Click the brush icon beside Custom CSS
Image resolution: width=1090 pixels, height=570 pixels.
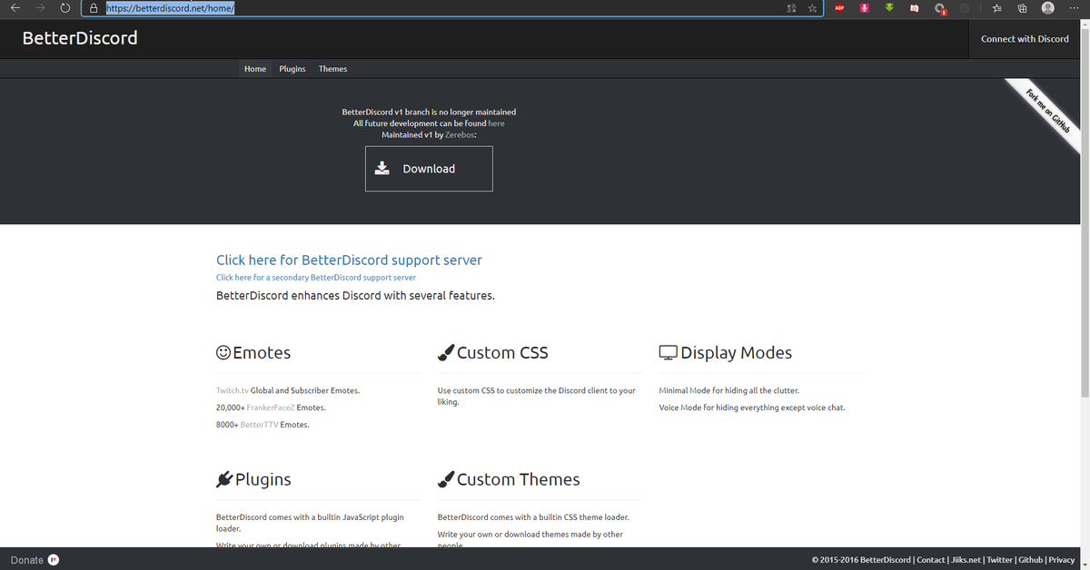coord(445,353)
